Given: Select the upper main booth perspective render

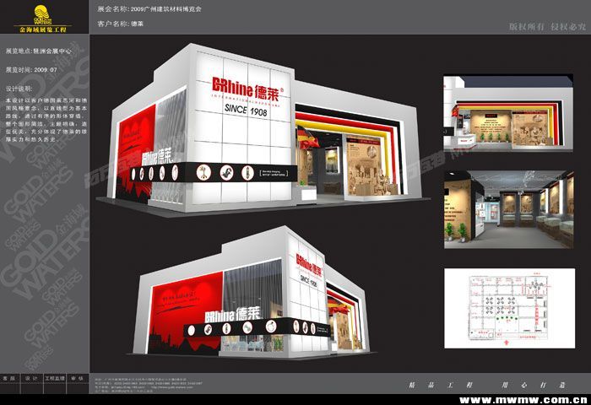Looking at the screenshot, I should 263,129.
